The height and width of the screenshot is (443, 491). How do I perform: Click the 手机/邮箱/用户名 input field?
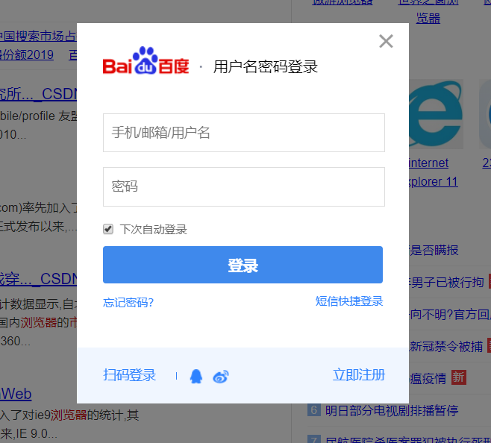click(x=243, y=133)
